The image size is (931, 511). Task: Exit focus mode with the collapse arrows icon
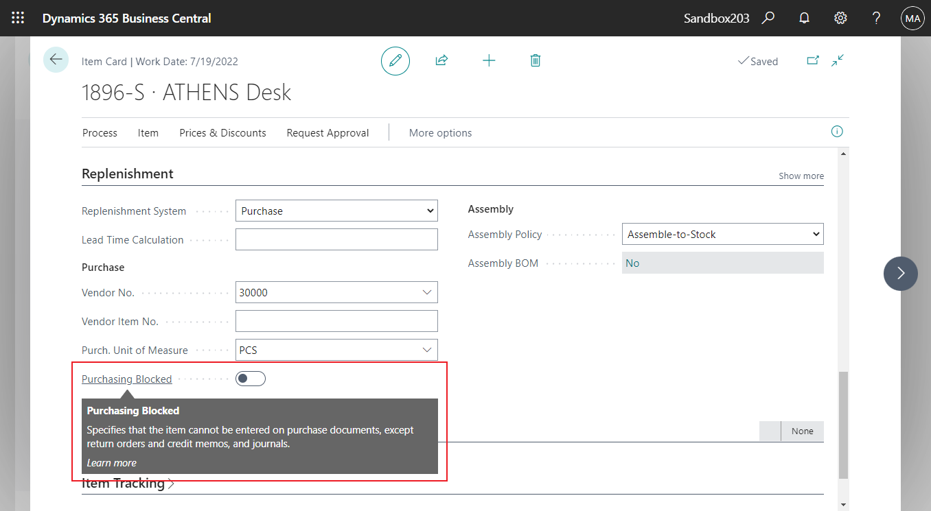coord(837,60)
